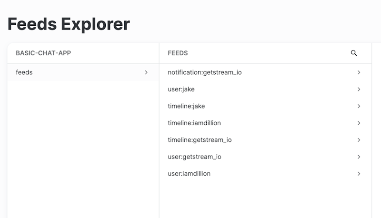Open timeline:iamdillion using its chevron arrow
This screenshot has height=218, width=381.
[359, 123]
